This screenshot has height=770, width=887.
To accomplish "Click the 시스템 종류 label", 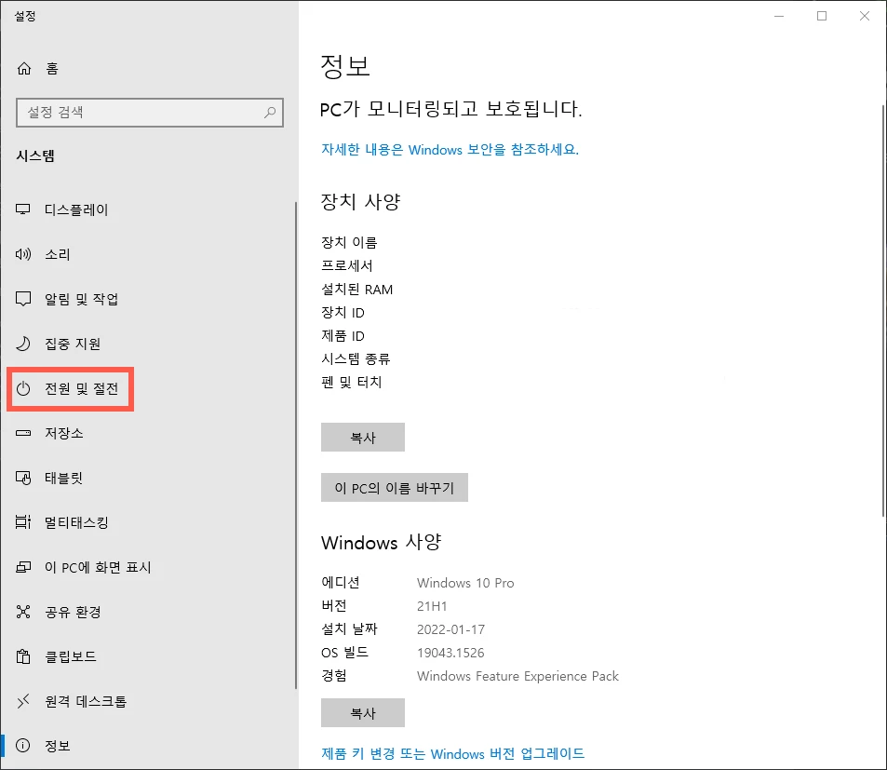I will (356, 358).
